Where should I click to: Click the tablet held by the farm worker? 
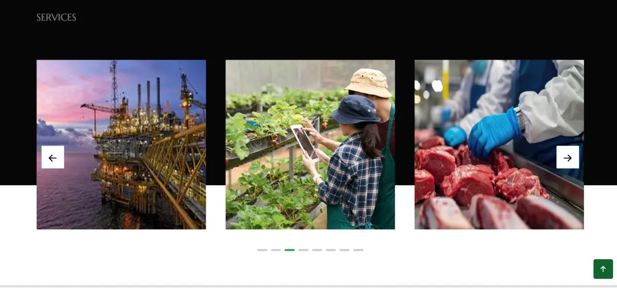[x=304, y=141]
